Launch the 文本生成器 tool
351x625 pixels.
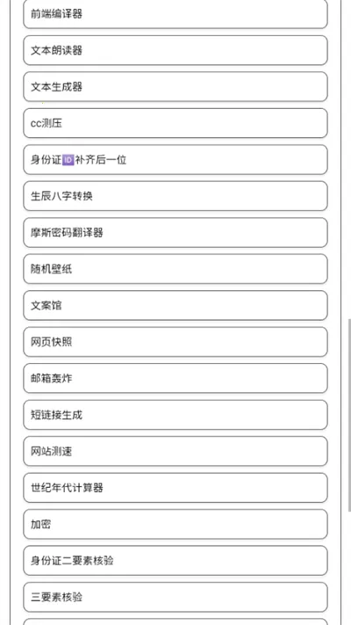[x=175, y=87]
